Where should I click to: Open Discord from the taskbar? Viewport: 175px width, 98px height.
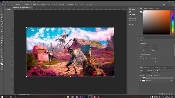[x=77, y=97]
